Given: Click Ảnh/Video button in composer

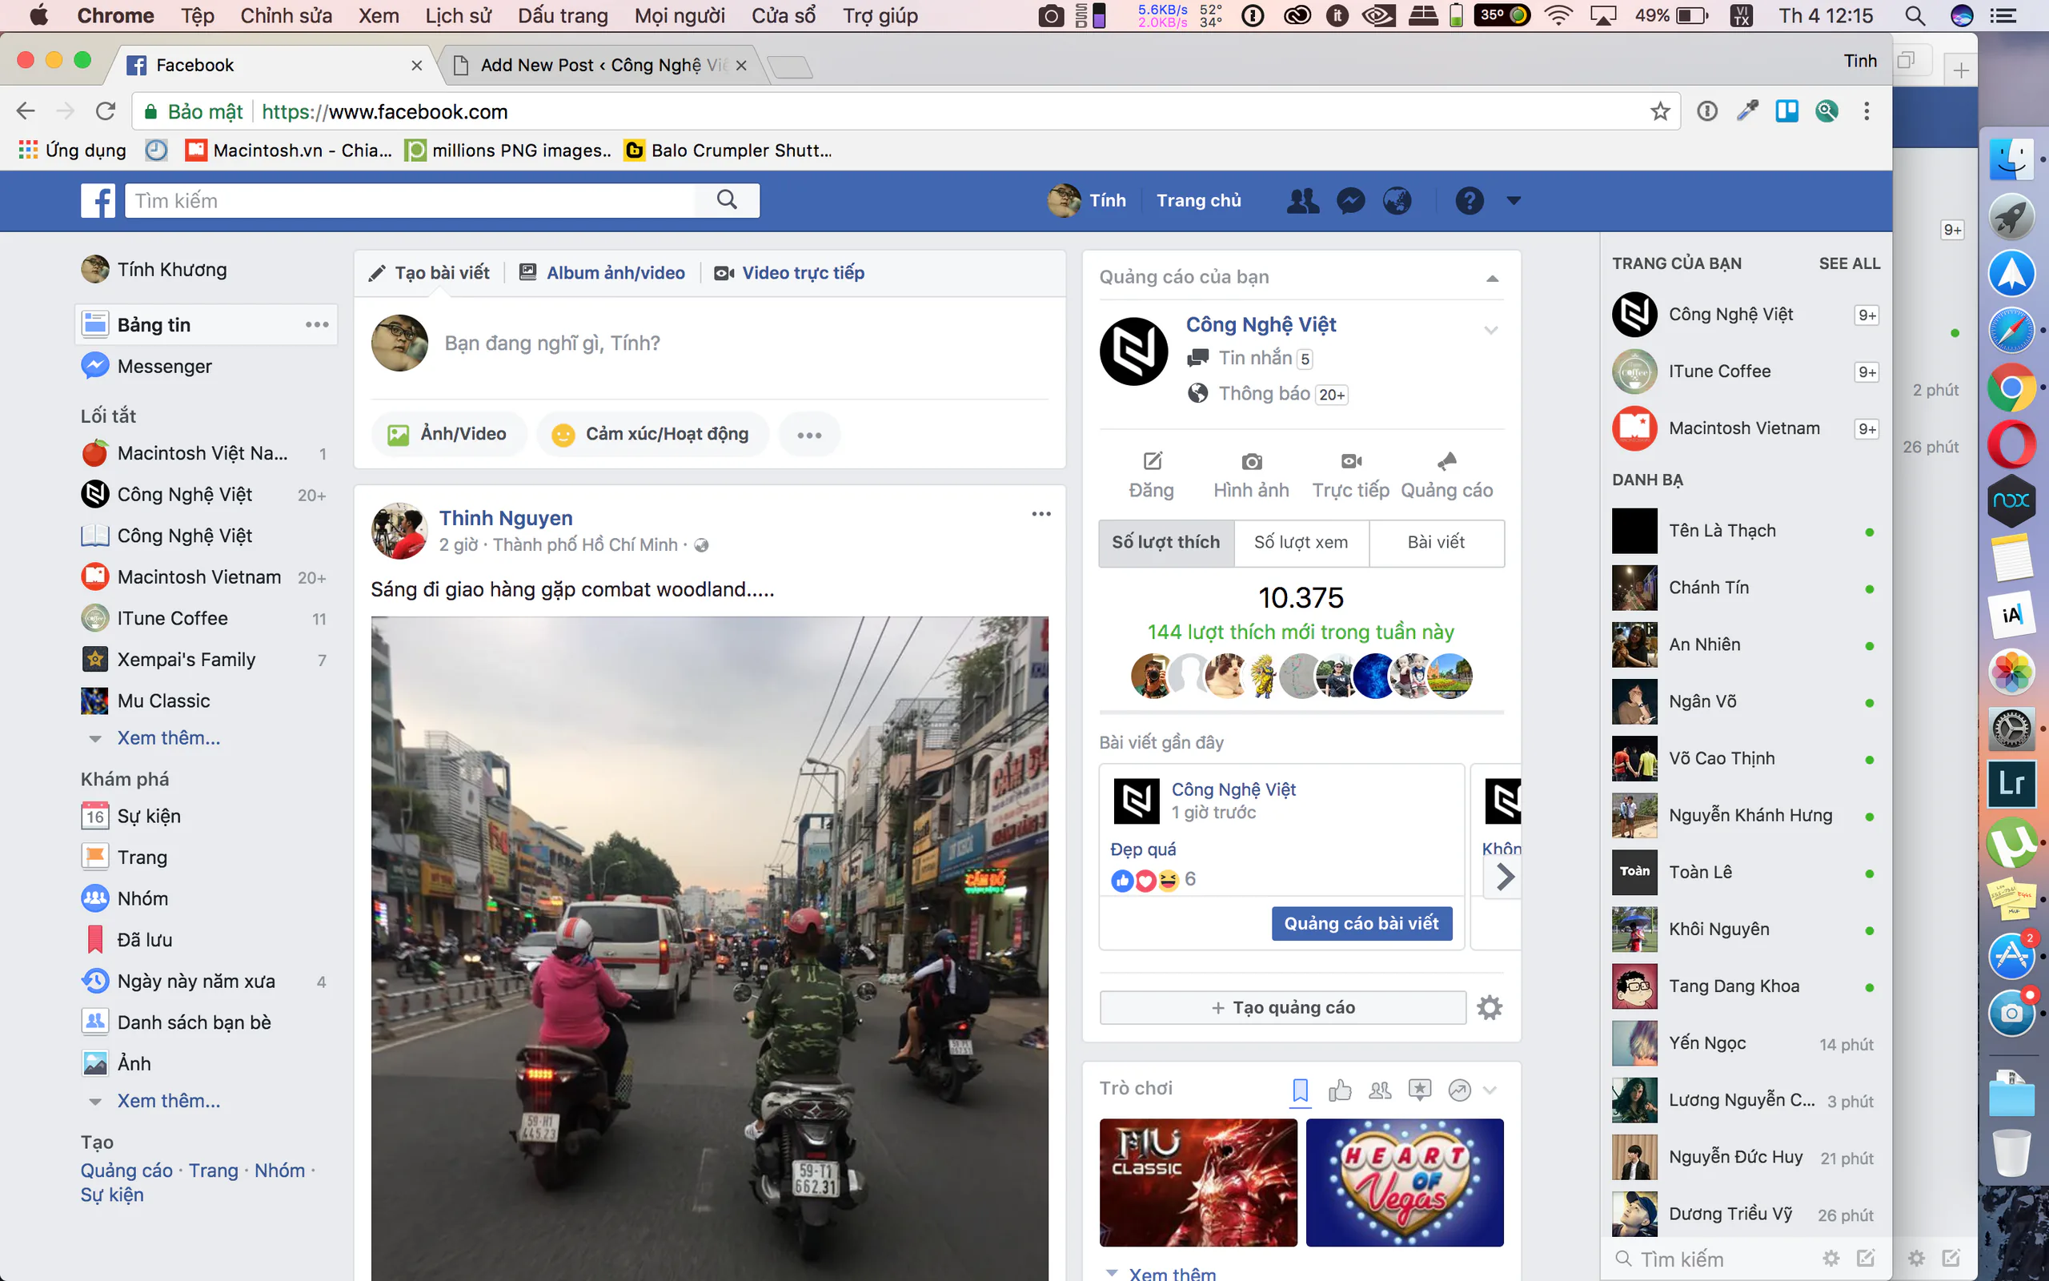Looking at the screenshot, I should (x=448, y=434).
